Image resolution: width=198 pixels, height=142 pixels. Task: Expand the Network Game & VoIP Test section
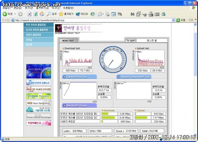134,77
